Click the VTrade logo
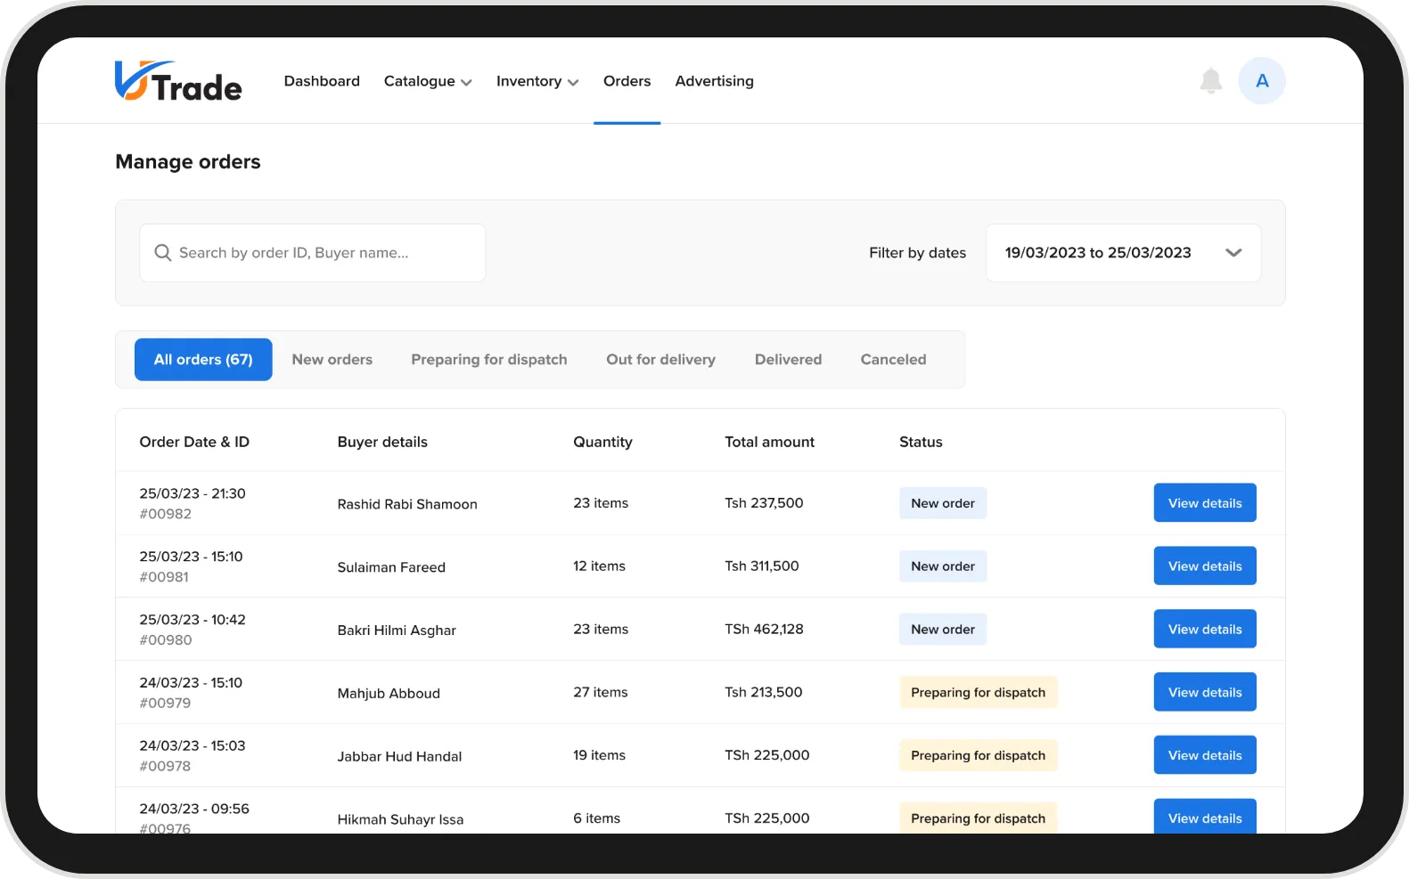 pos(178,81)
